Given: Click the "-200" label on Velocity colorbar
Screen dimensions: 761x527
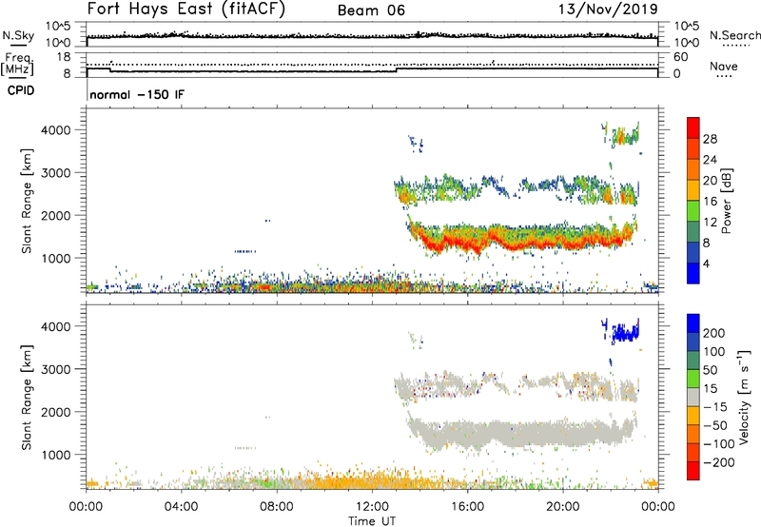Looking at the screenshot, I should (x=719, y=462).
